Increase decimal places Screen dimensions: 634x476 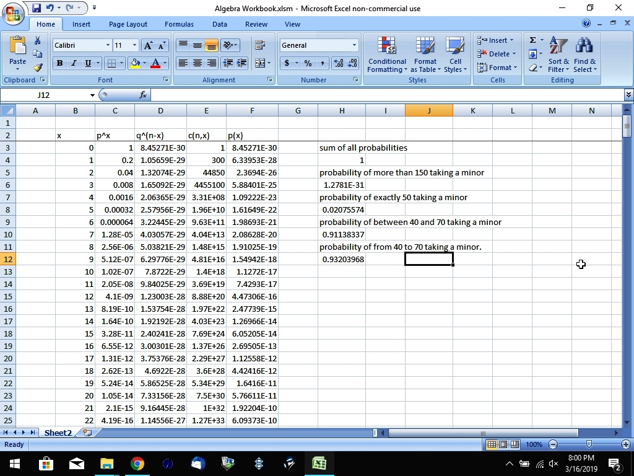pos(339,63)
